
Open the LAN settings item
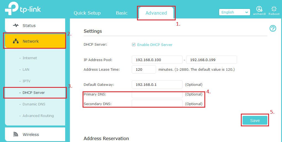pos(26,70)
